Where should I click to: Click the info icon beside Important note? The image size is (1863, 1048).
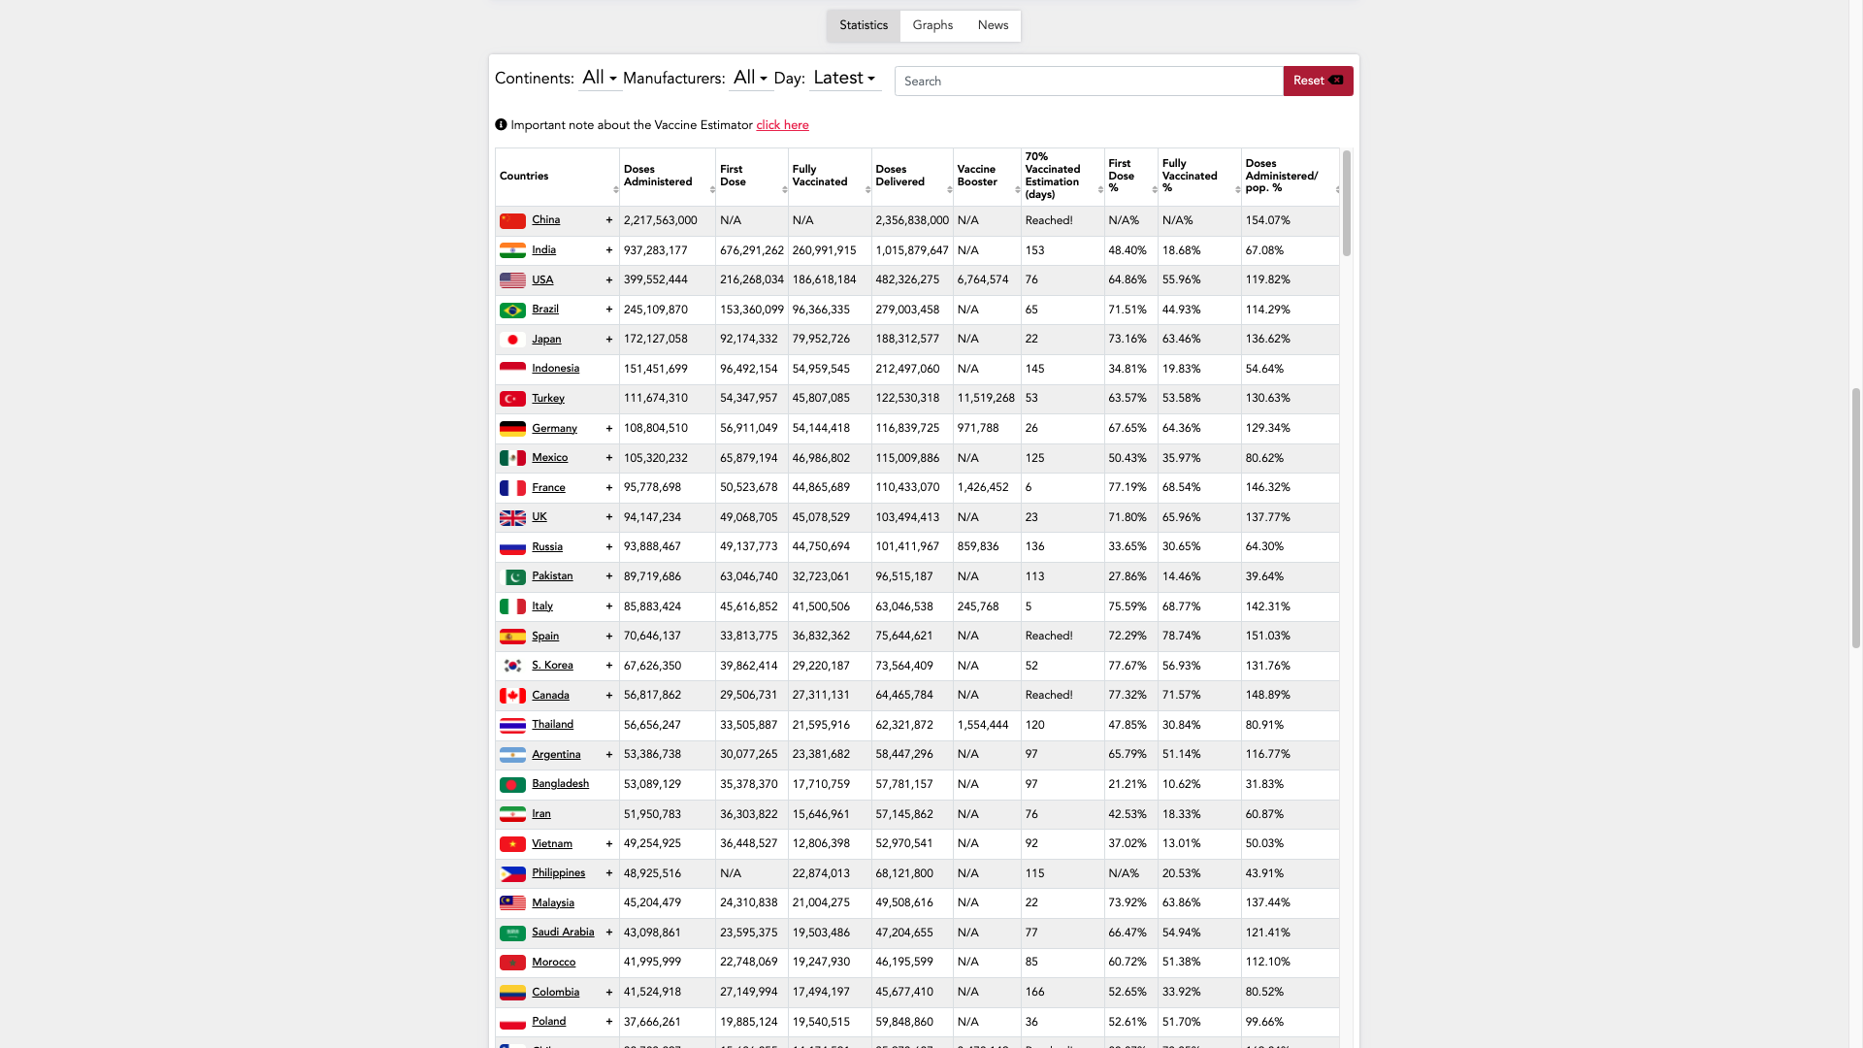(x=501, y=124)
